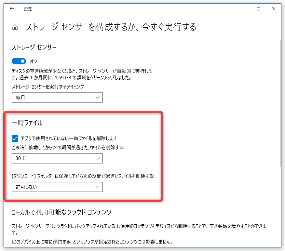Screen dimensions: 285x251
Task: Click the [ダウンロード] フォルダー label text
Action: (83, 176)
